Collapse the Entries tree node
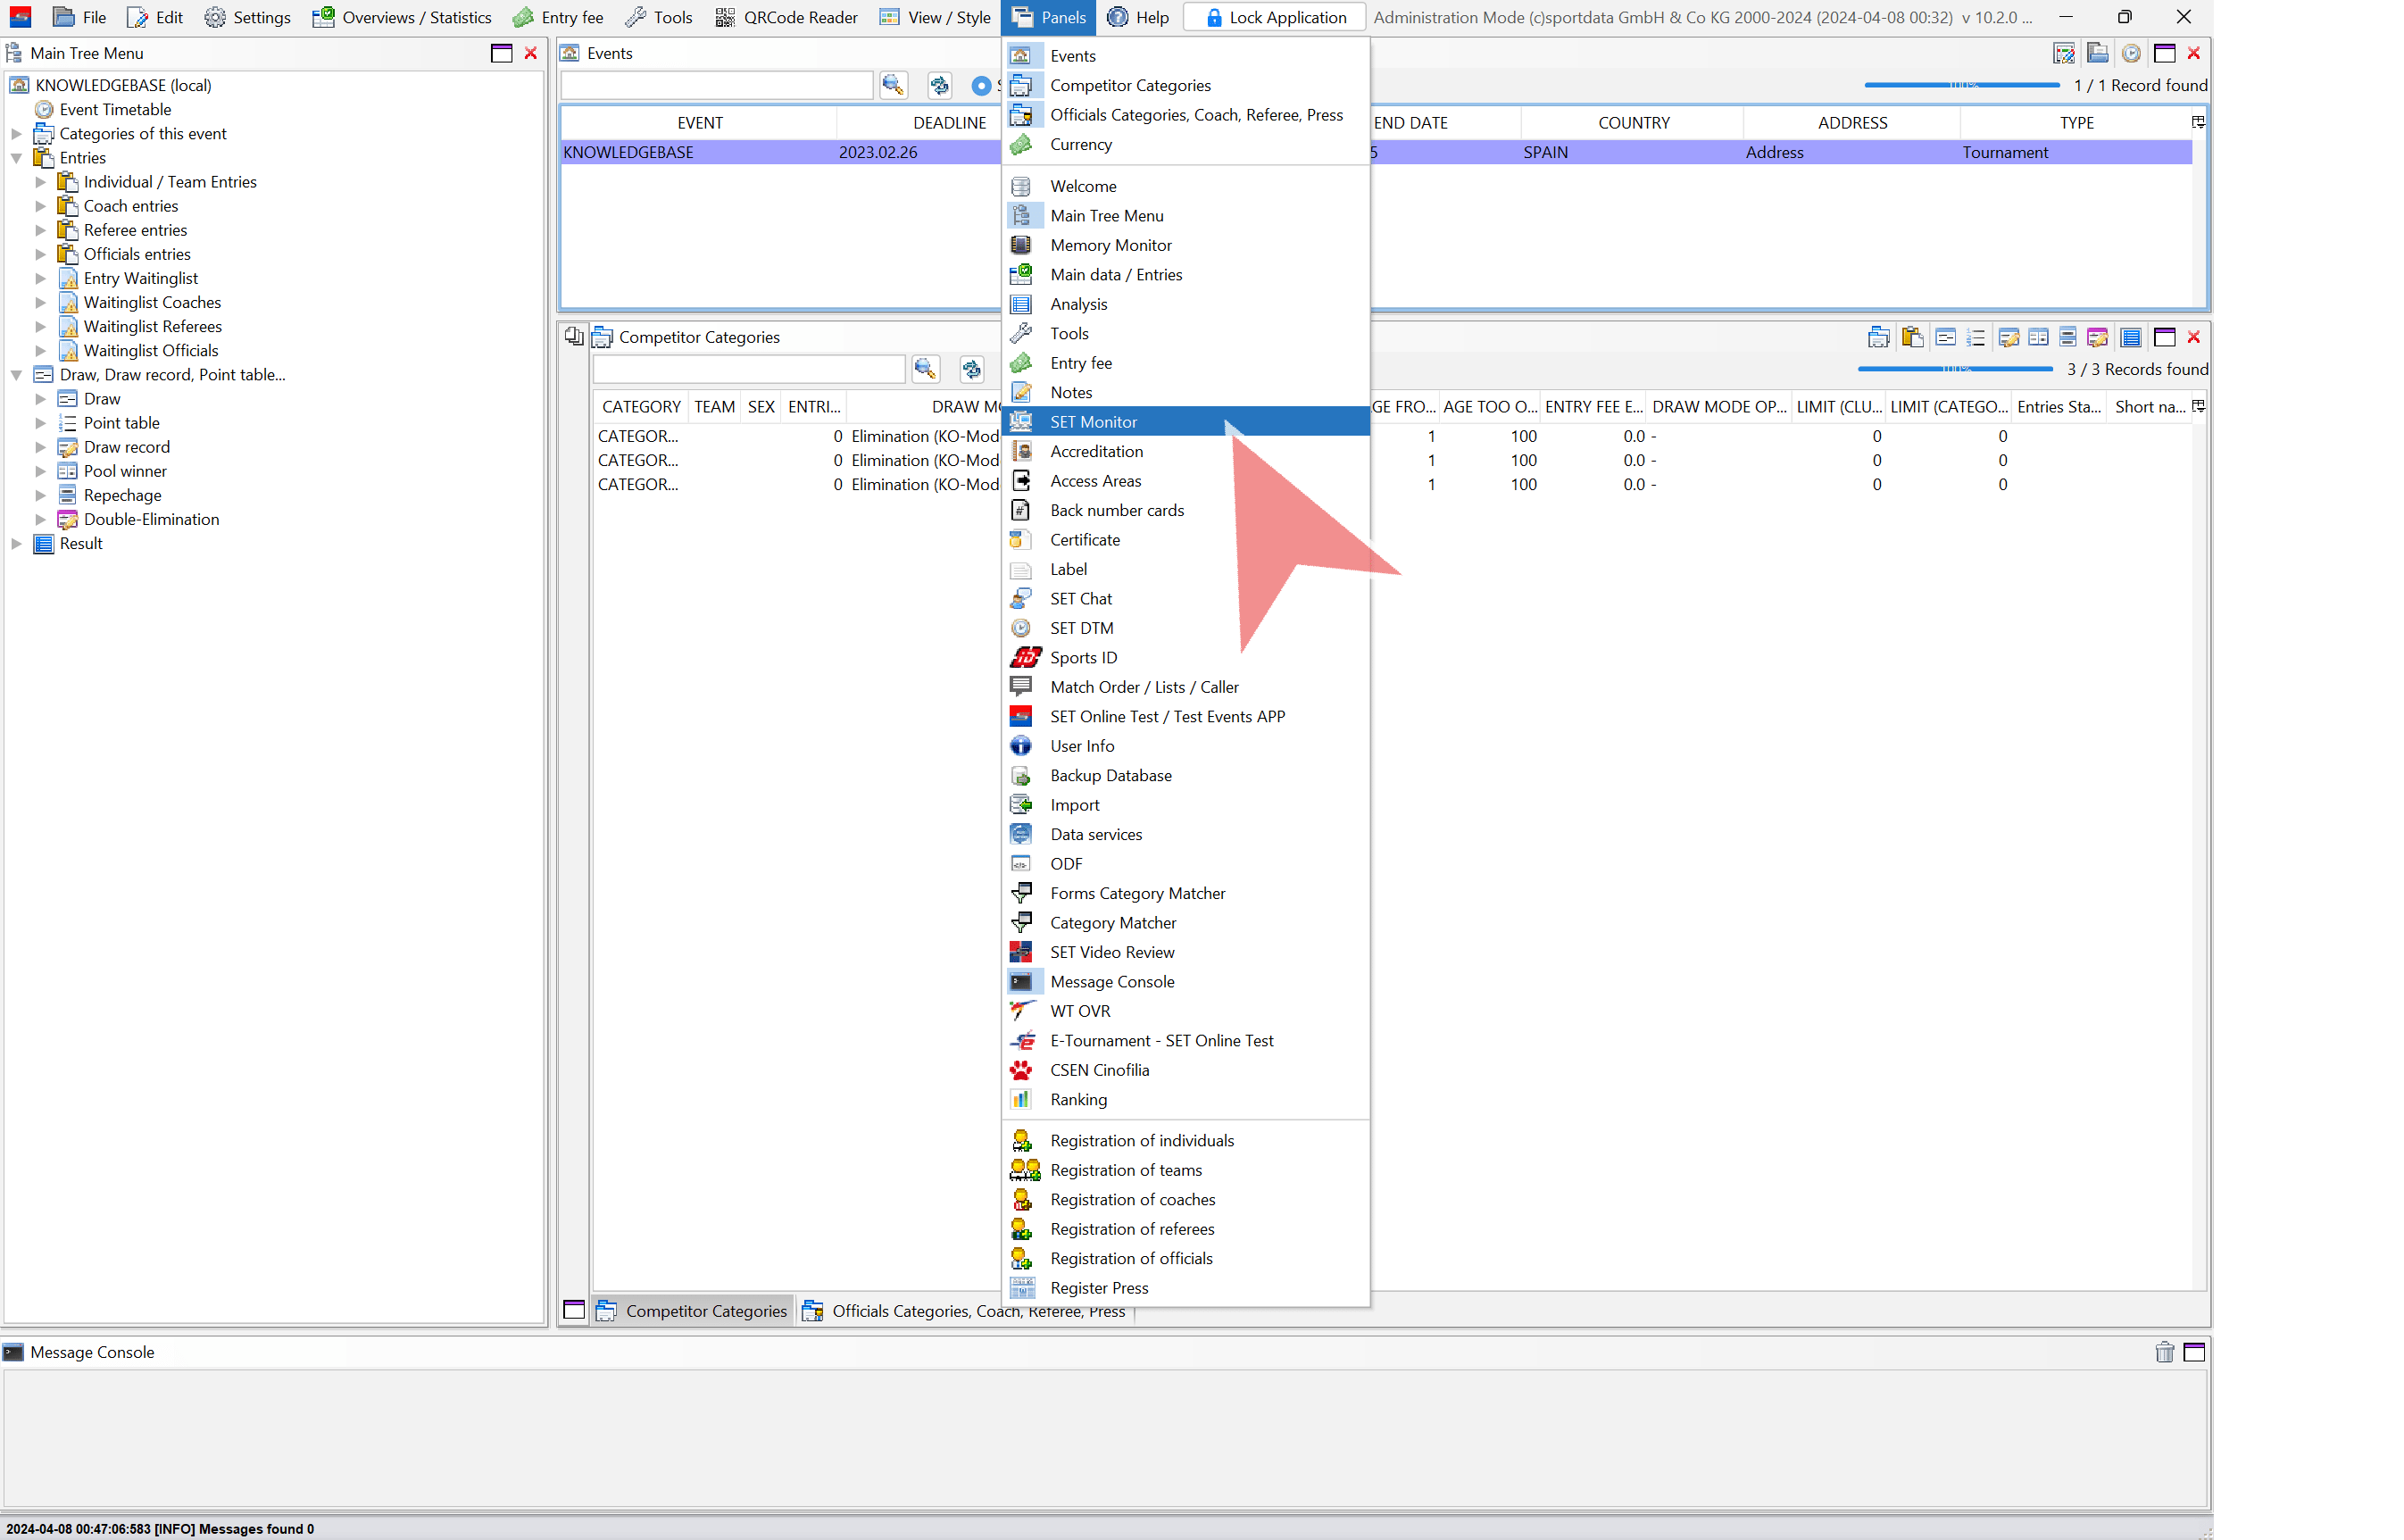Viewport: 2404px width, 1540px height. [x=16, y=158]
